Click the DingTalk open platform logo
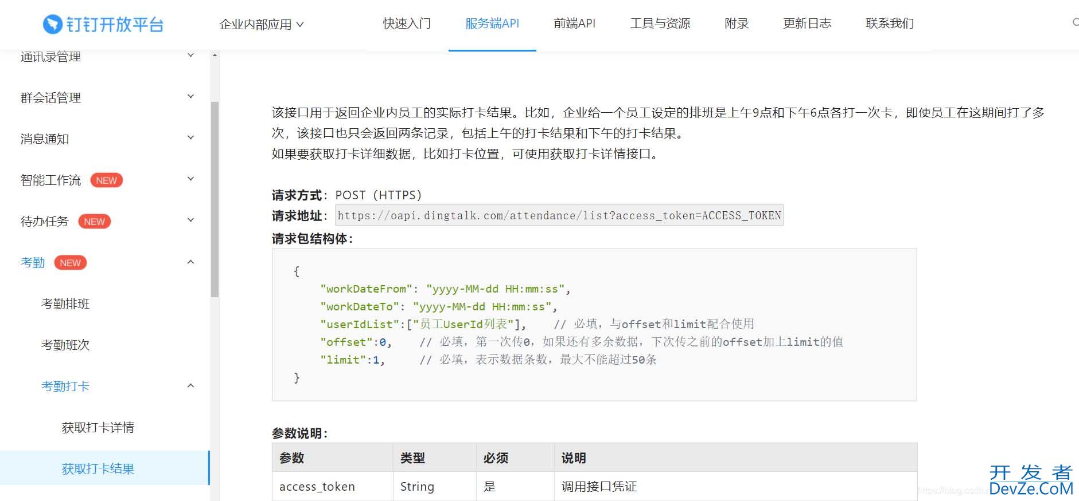Image resolution: width=1079 pixels, height=501 pixels. pos(103,24)
